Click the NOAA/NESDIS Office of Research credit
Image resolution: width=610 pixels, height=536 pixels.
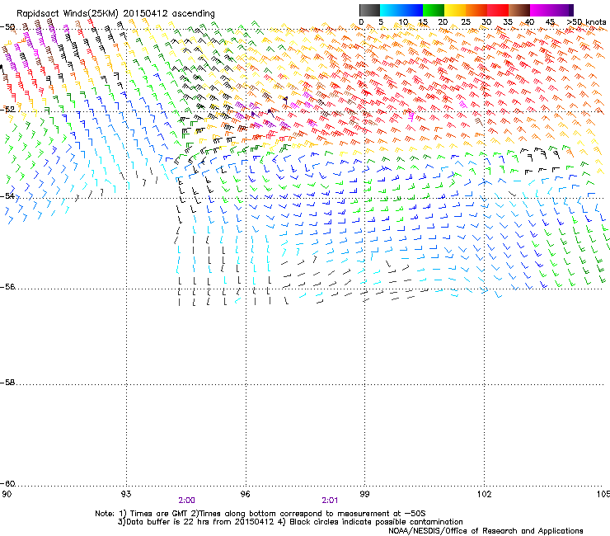pyautogui.click(x=486, y=531)
